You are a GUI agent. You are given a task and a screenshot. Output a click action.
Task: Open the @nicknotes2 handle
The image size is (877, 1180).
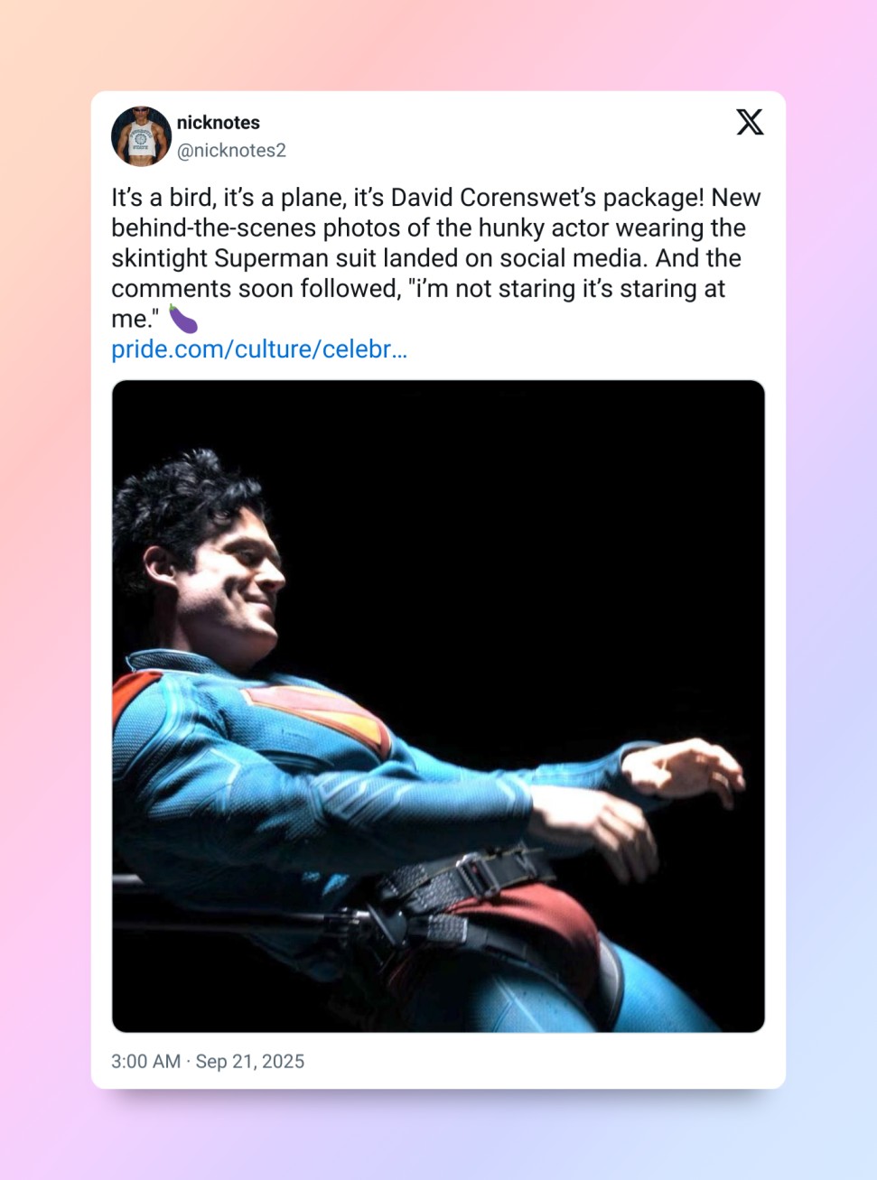tap(231, 151)
